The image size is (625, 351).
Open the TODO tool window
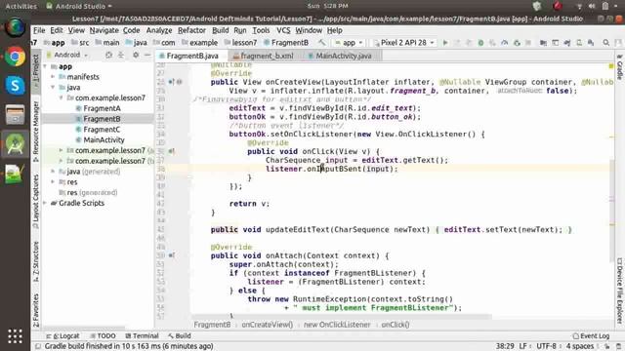click(103, 335)
